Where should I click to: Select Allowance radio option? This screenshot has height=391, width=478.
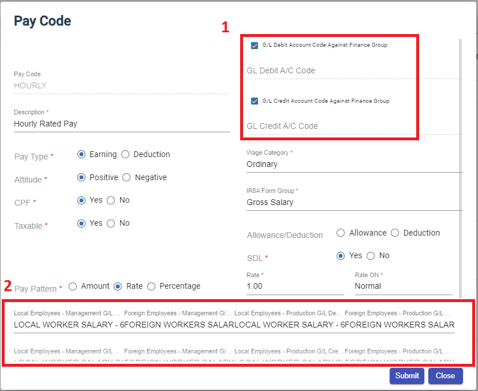(341, 233)
